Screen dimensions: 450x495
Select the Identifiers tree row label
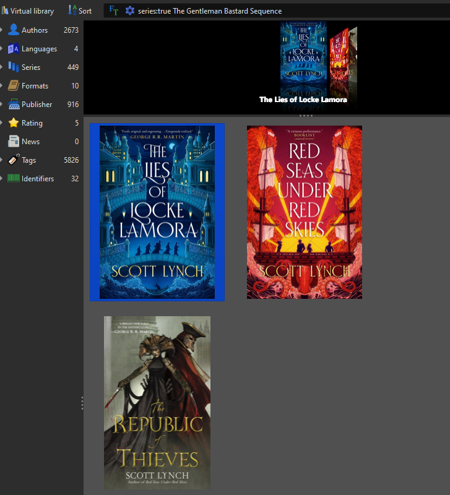click(x=38, y=179)
